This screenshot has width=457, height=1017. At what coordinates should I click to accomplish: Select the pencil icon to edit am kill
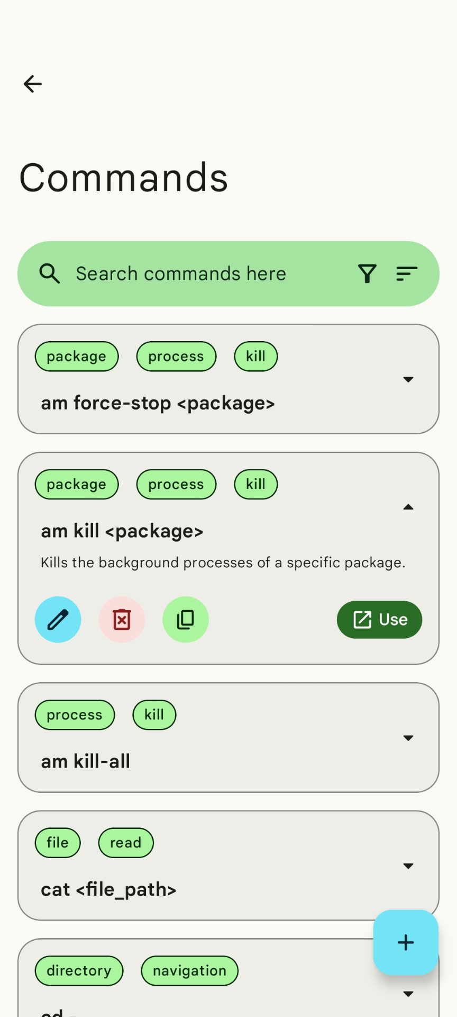point(58,619)
